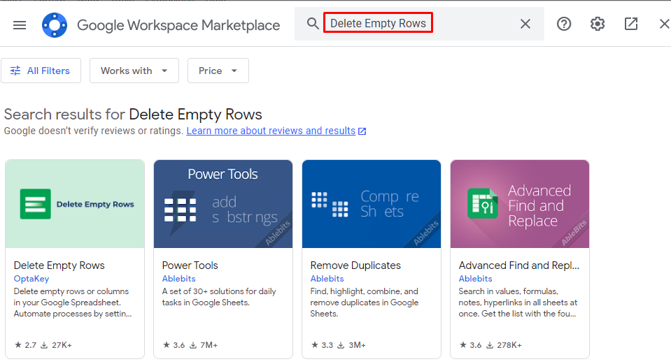Click the Search in values, formulas description
671x364 pixels.
(518, 303)
